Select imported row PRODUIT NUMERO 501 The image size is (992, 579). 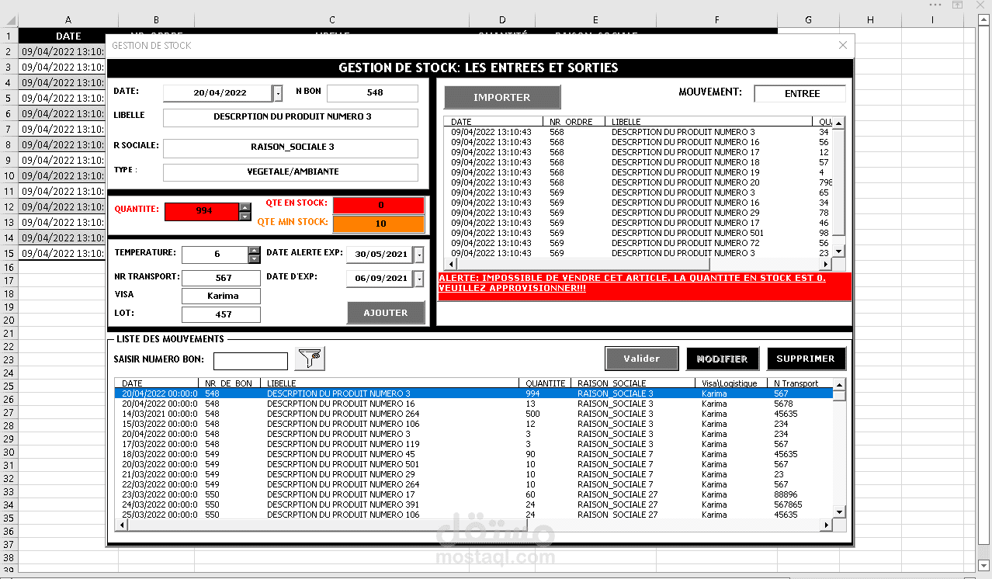(639, 233)
